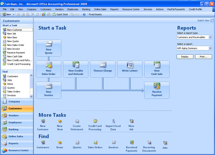Screen dimensions: 215x155
Task: Click the Find list scrollbar down arrow
Action: (x=31, y=96)
